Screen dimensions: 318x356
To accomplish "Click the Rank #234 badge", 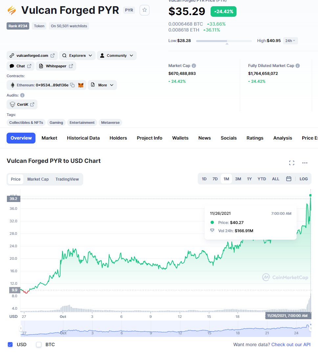I will tap(18, 26).
